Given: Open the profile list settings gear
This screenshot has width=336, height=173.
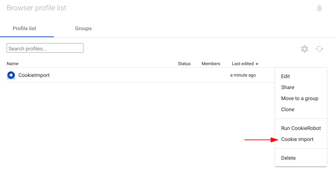Looking at the screenshot, I should (x=305, y=49).
